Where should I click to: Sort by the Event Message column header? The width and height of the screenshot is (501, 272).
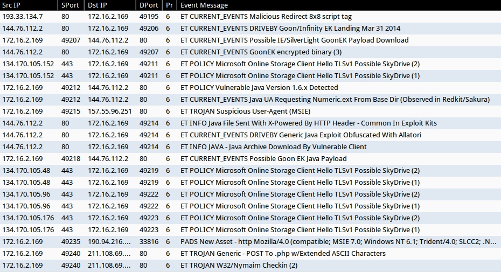(x=204, y=5)
